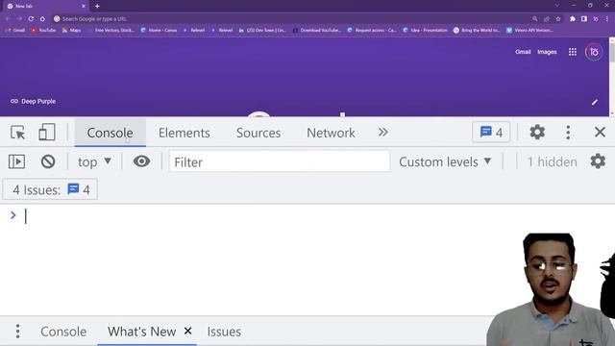Open the 4 Issues button

(50, 190)
